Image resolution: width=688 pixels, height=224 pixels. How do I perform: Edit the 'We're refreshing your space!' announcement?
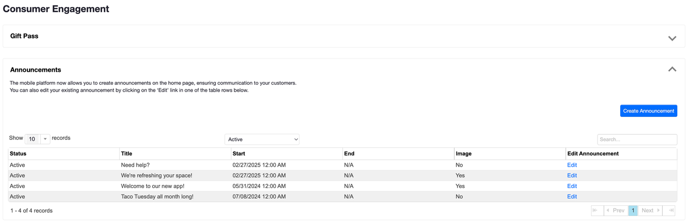tap(572, 175)
